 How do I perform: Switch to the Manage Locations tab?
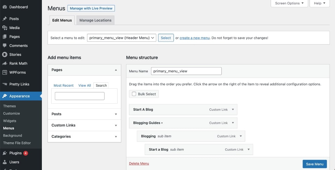point(95,20)
